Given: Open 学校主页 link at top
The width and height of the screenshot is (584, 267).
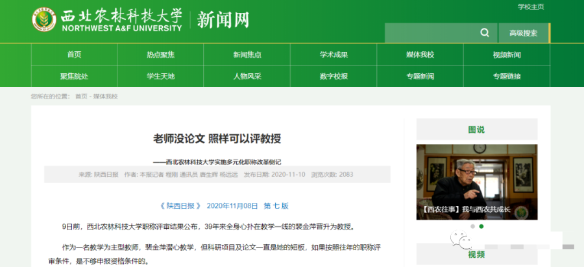Looking at the screenshot, I should click(x=531, y=6).
